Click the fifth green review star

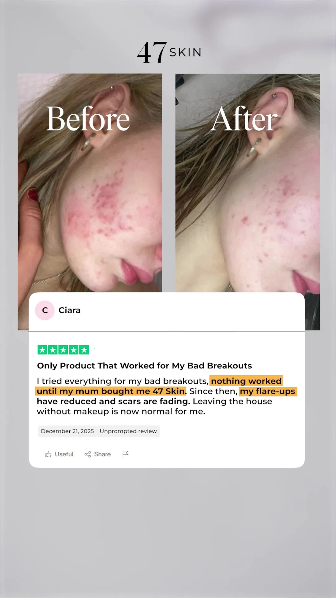point(84,350)
